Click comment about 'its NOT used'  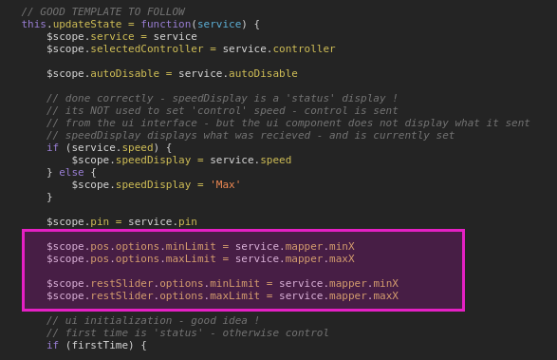(x=222, y=110)
